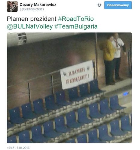Click the tweet timestamp 15:47 - 7.01.2016
Image resolution: width=140 pixels, height=150 pixels.
pos(18,148)
